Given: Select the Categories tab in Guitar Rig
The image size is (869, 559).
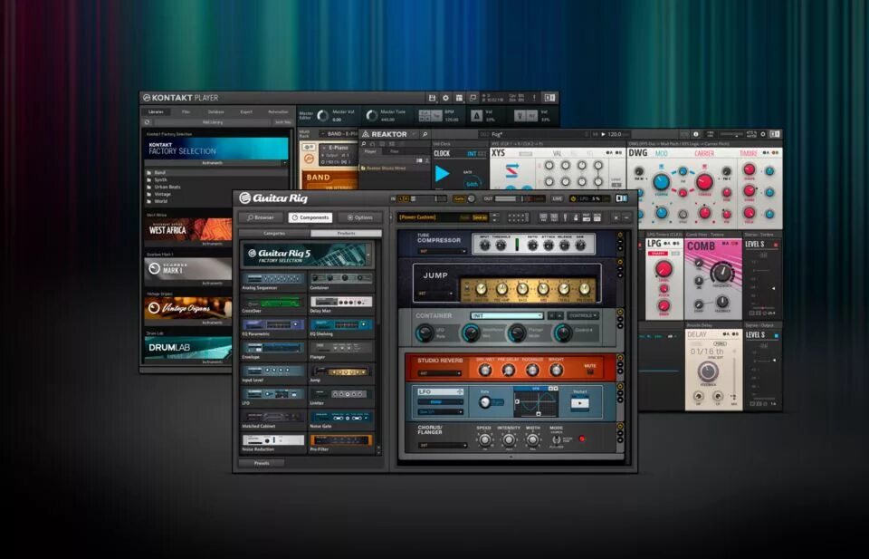Looking at the screenshot, I should 274,234.
